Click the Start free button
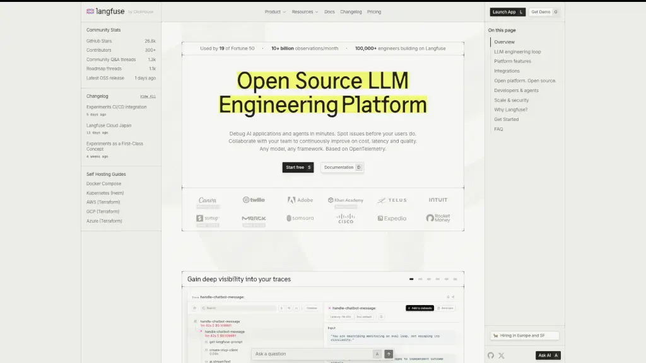Viewport: 646px width, 363px height. 298,168
